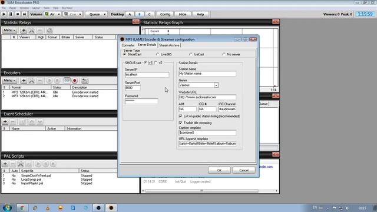Switch to Desktop C
The image size is (377, 212).
tap(149, 14)
